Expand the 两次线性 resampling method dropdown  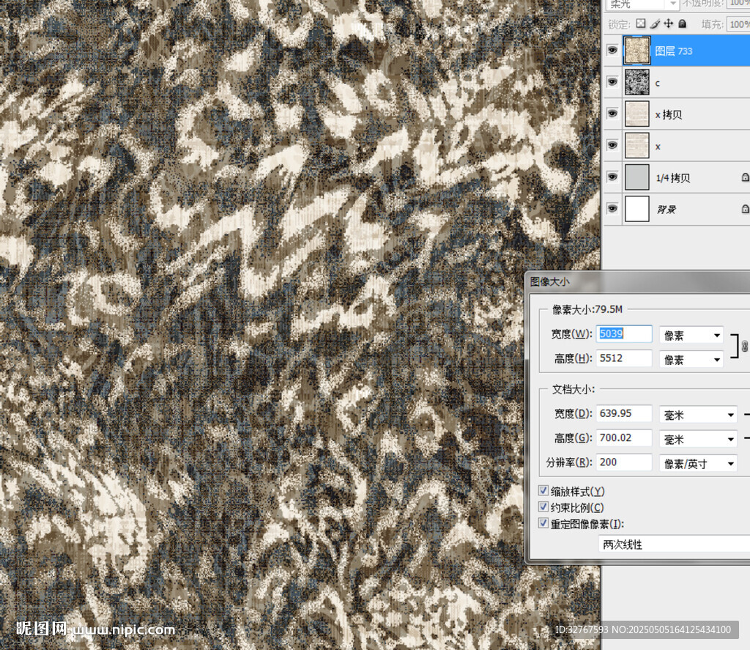pos(674,544)
